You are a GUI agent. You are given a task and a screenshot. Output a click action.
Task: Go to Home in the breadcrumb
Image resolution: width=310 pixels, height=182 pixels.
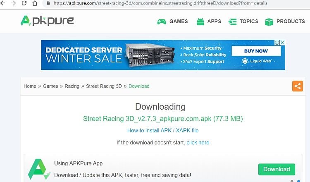pos(30,86)
